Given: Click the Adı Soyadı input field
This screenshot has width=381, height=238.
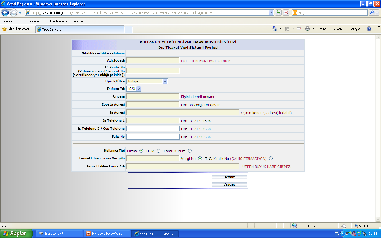Looking at the screenshot, I should pyautogui.click(x=153, y=60).
